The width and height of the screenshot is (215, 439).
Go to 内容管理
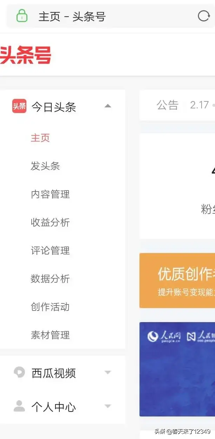pyautogui.click(x=50, y=194)
